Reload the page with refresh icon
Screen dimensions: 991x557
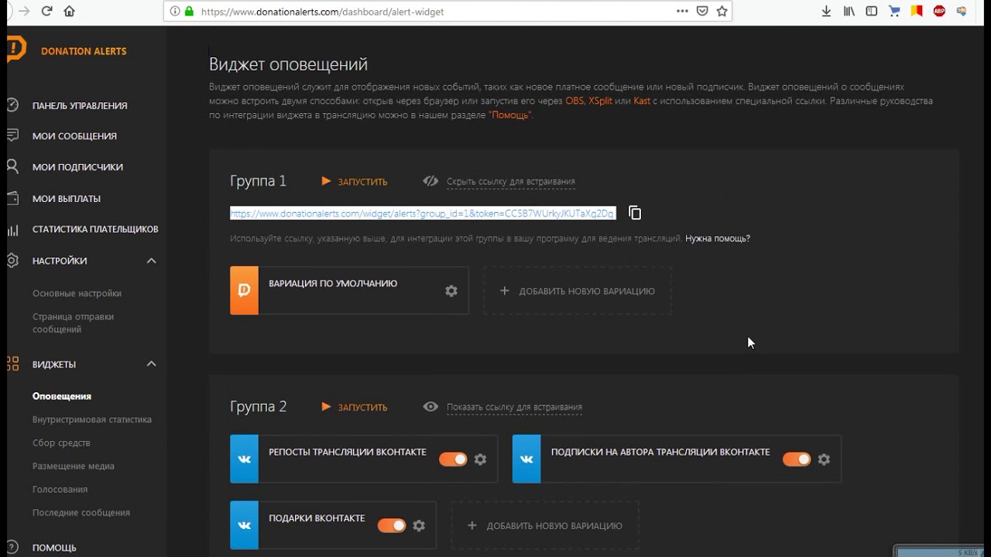point(46,11)
